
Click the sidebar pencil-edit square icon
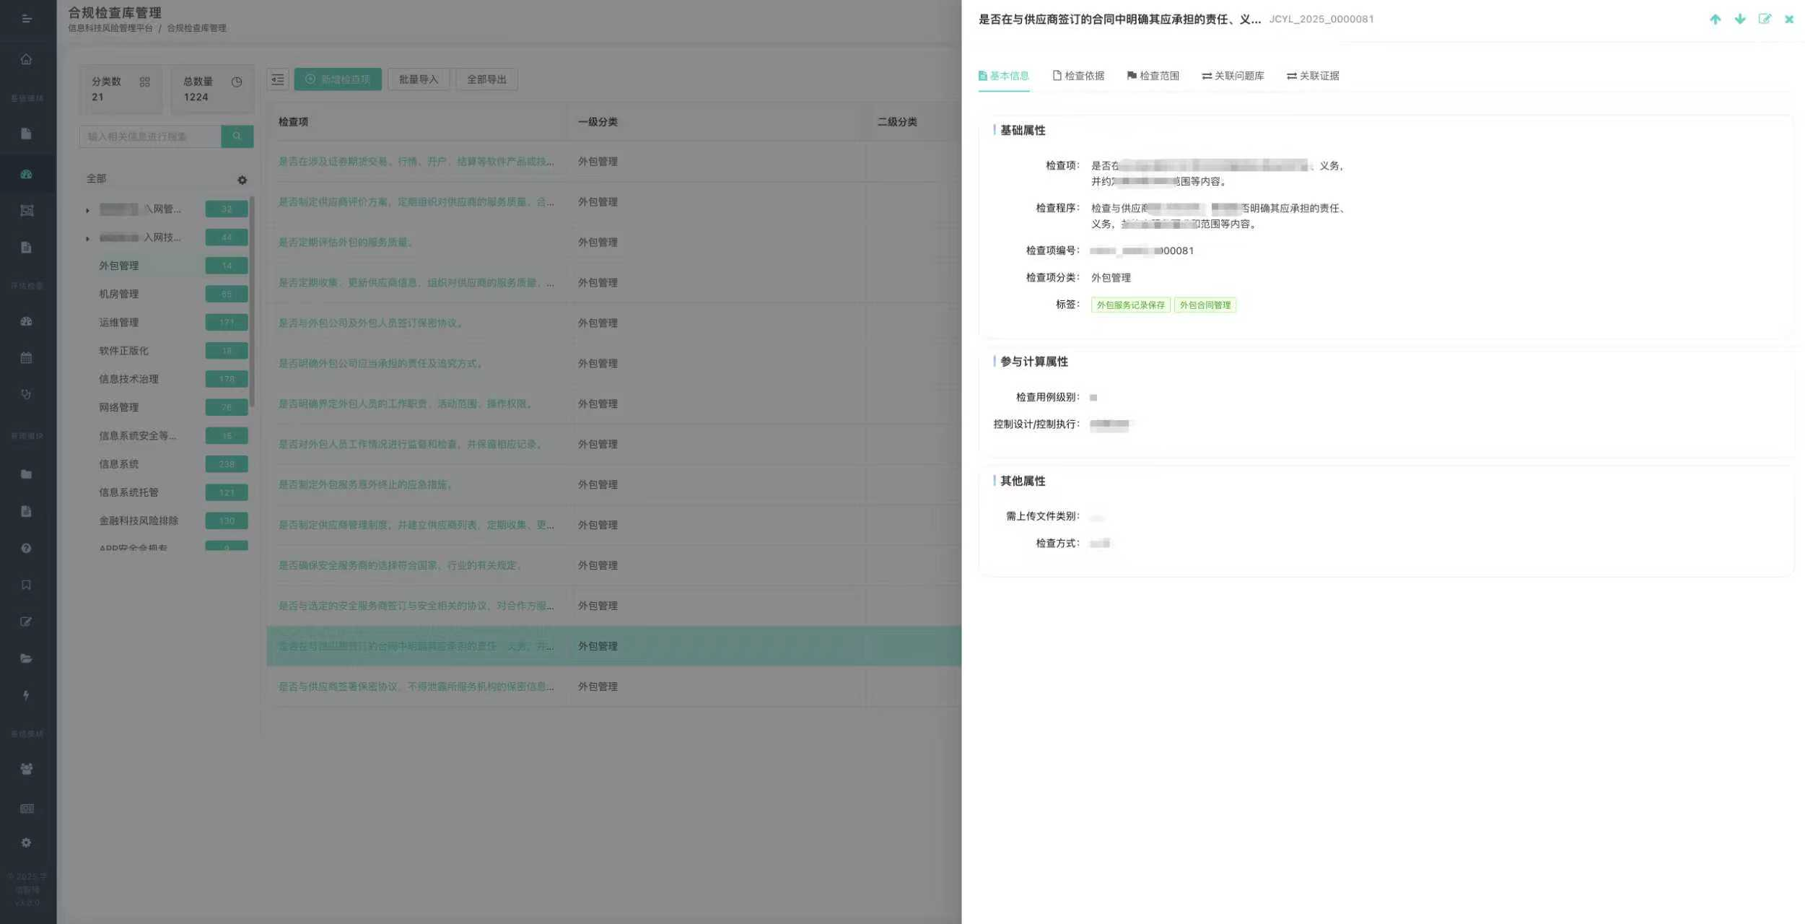(x=26, y=622)
